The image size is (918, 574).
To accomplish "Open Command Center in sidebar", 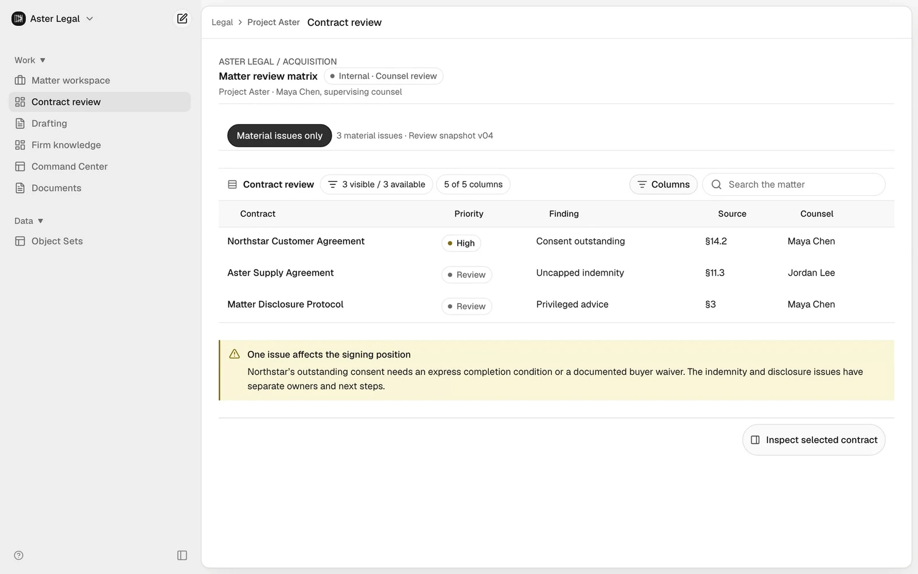I will coord(100,166).
